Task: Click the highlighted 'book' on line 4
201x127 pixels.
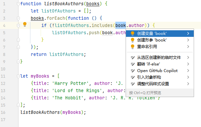Action: point(120,25)
